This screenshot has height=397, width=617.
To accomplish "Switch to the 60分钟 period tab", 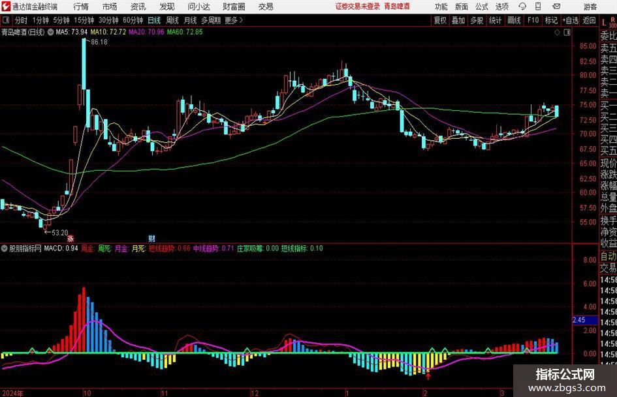I will coord(133,20).
